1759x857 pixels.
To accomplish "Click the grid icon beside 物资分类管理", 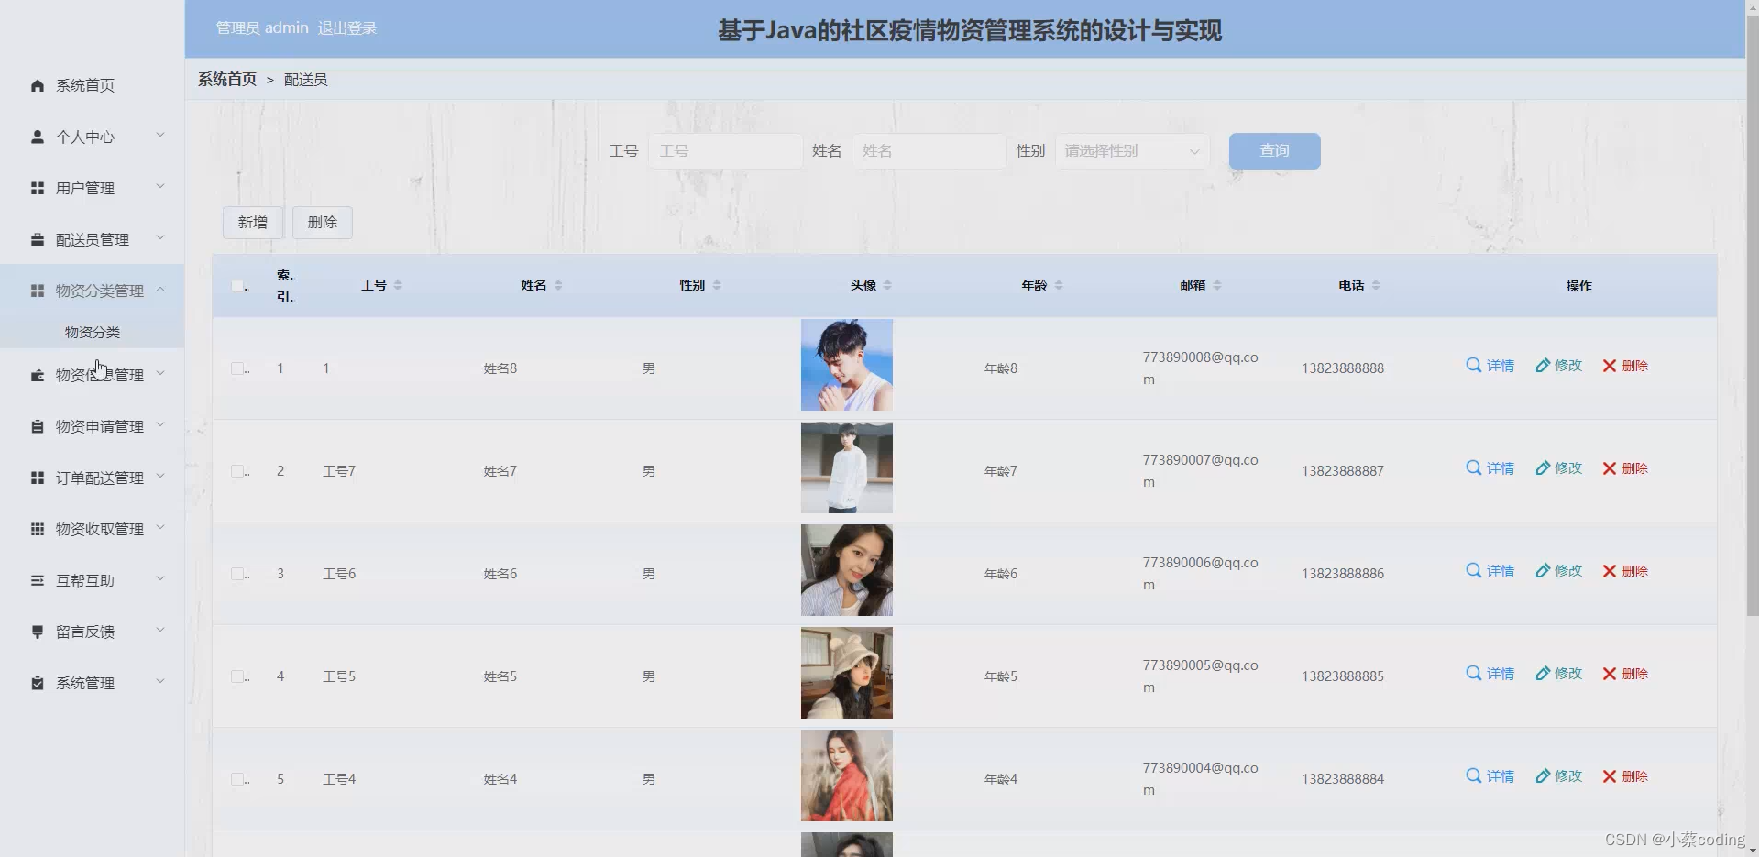I will click(38, 291).
